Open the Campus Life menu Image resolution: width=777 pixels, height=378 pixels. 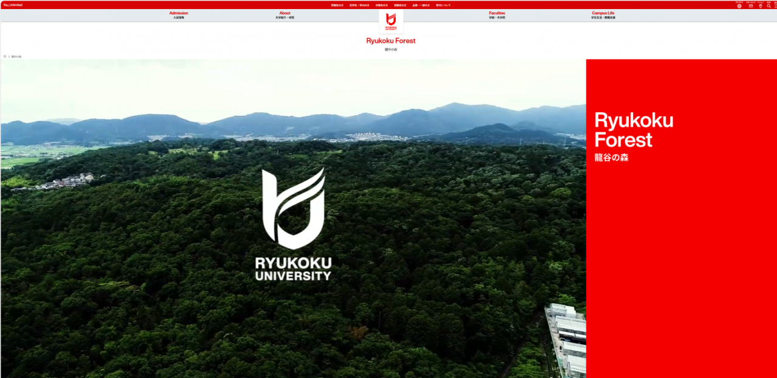(603, 15)
